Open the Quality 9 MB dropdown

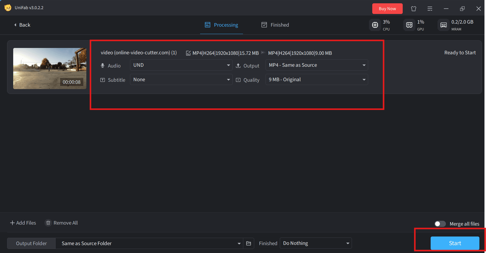317,80
